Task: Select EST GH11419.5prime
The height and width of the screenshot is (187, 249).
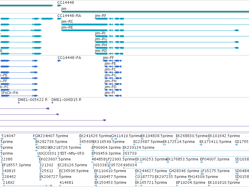Action: tap(126, 136)
